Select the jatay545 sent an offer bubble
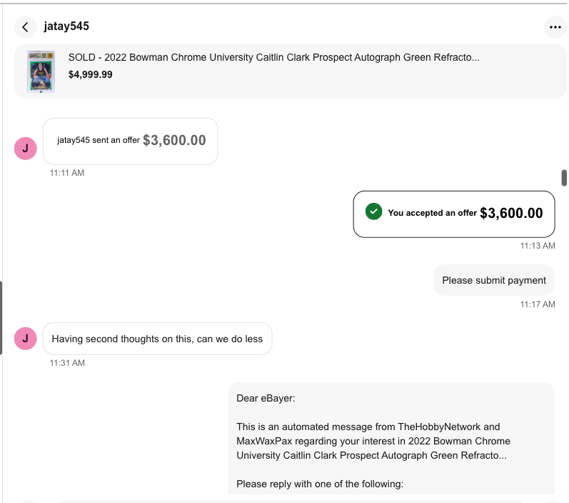569x503 pixels. (130, 141)
